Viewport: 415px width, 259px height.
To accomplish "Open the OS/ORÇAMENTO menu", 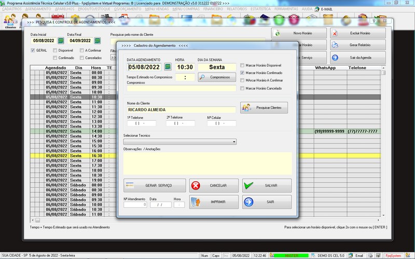I will [128, 9].
